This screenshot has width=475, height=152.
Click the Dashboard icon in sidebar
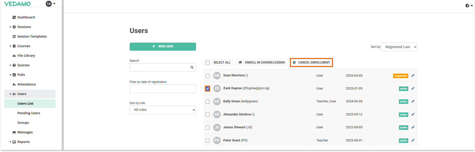[x=14, y=17]
